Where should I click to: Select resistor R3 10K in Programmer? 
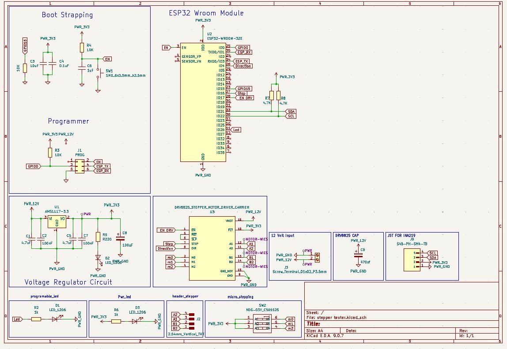coord(50,153)
